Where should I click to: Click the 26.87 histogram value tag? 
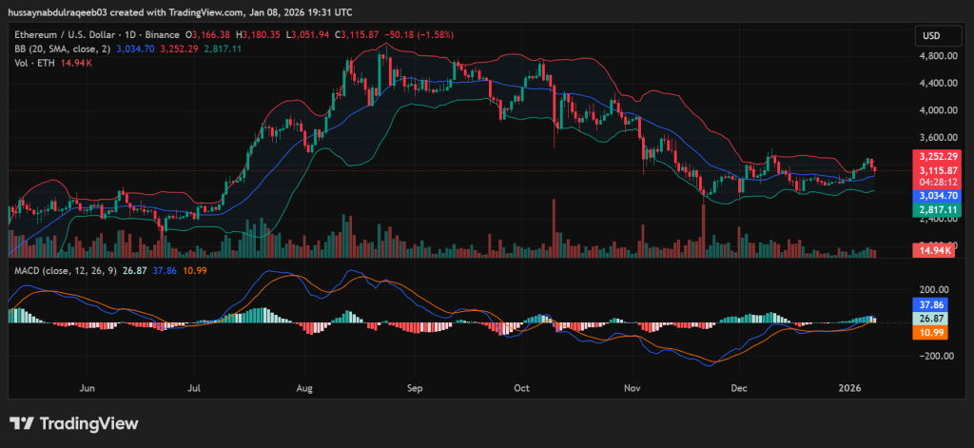coord(928,320)
